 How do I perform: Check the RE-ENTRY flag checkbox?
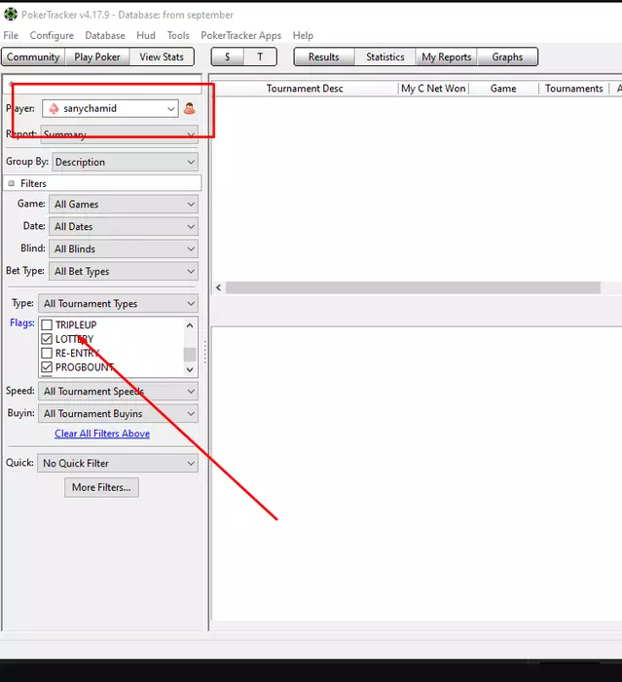pos(47,353)
